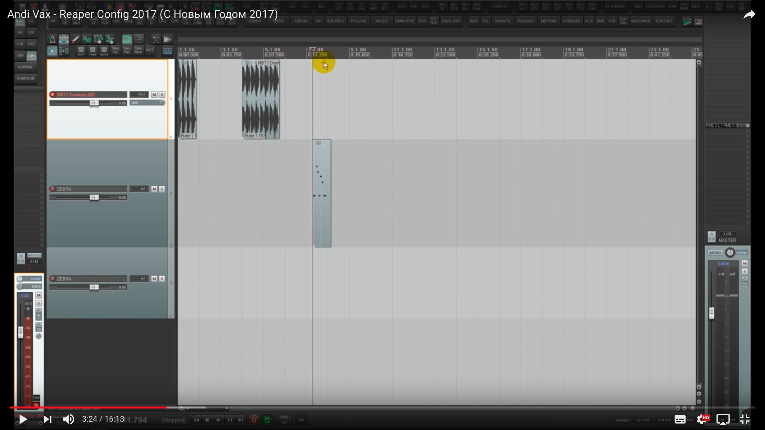This screenshot has width=765, height=430.
Task: Click the SERUM instrument button
Action: [301, 21]
